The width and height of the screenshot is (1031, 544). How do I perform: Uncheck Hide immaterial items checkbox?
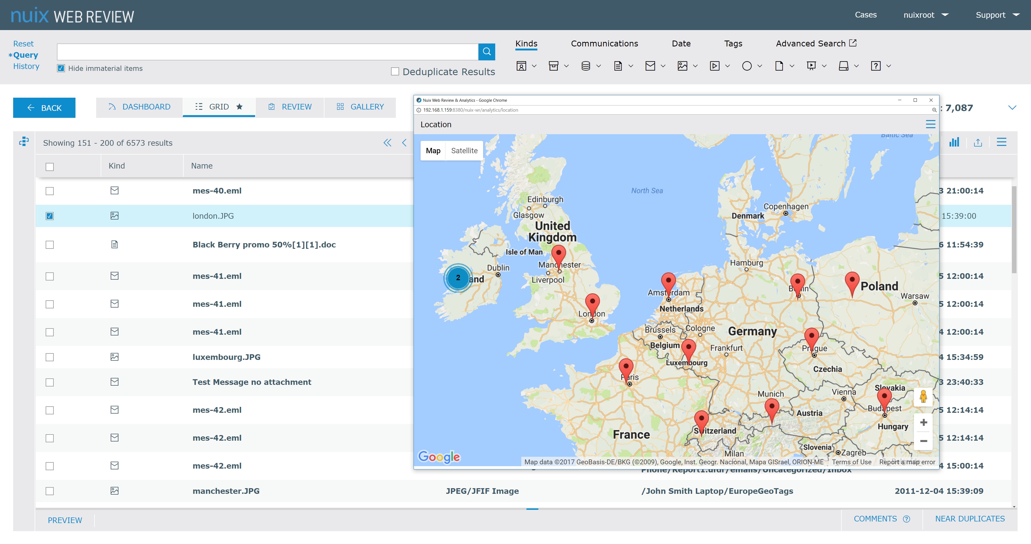pos(61,68)
